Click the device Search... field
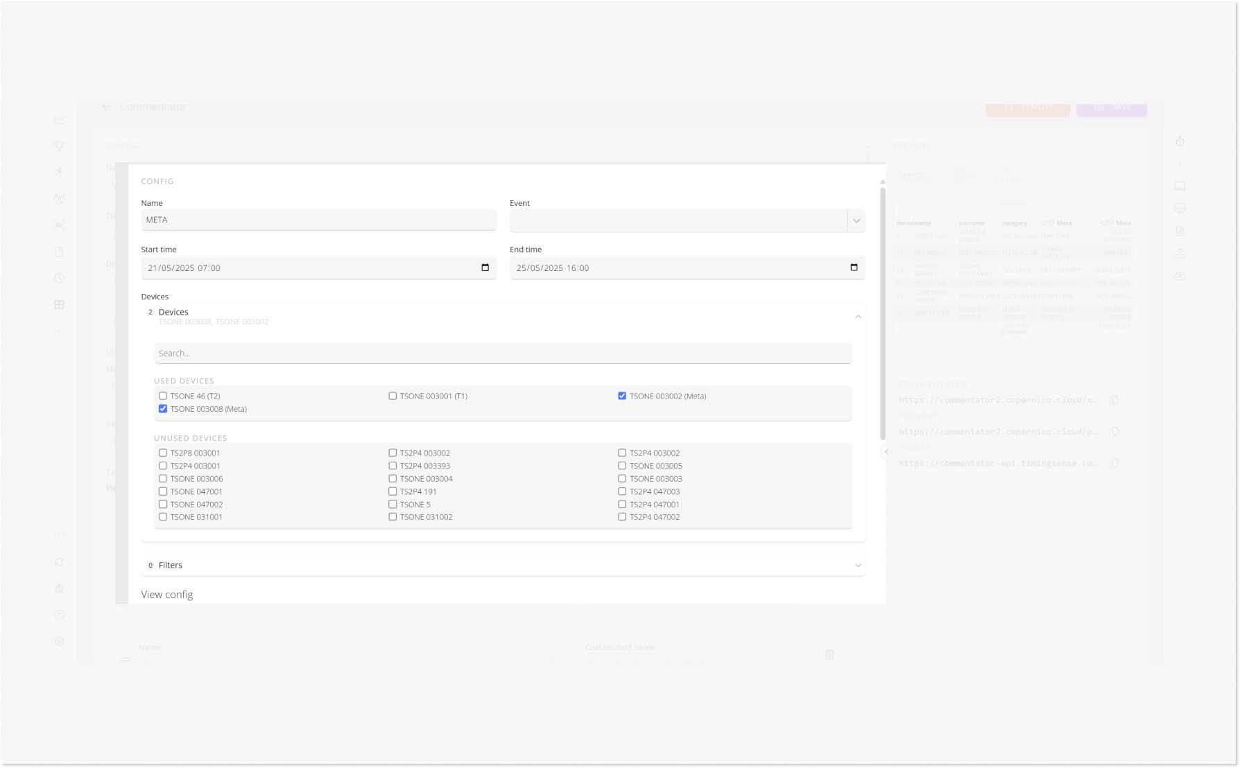The image size is (1240, 768). coord(503,354)
